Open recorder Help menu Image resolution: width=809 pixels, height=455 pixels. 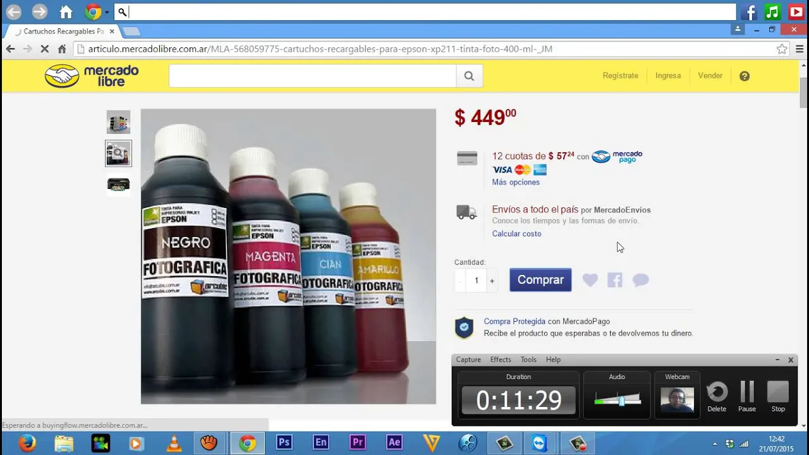(x=553, y=360)
